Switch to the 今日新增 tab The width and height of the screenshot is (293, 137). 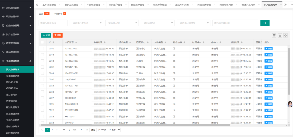60,14
